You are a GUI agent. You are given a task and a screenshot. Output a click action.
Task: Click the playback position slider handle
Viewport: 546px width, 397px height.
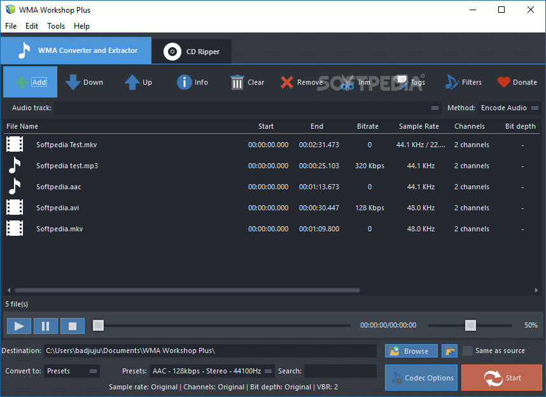(98, 326)
